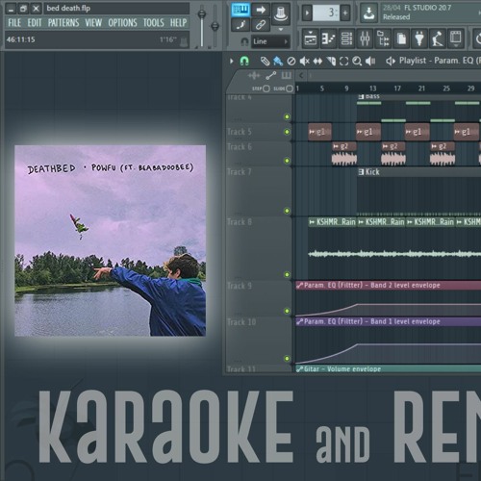The image size is (481, 481).
Task: Toggle typing keyboard to piano button
Action: coord(240,10)
